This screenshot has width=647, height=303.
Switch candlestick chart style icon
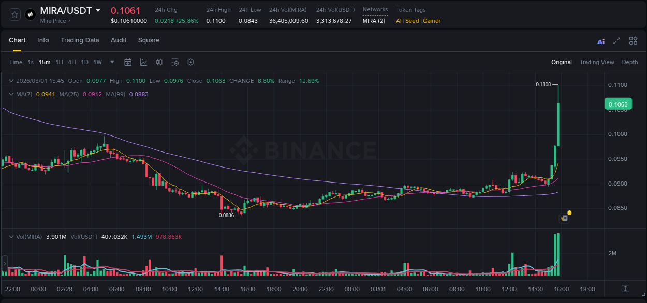[159, 62]
